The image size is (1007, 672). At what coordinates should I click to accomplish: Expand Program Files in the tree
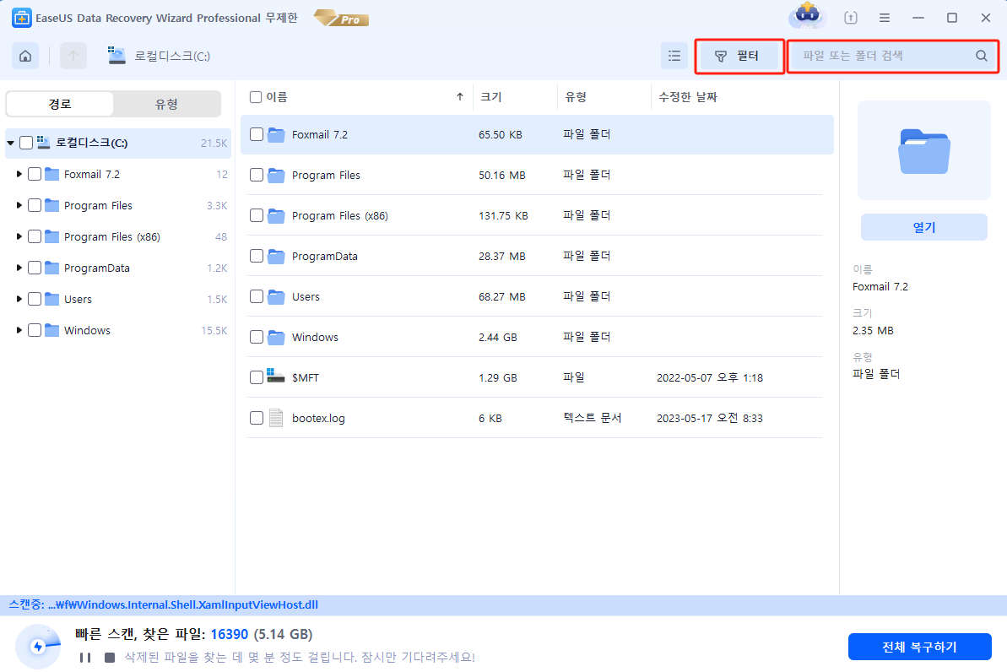tap(19, 206)
